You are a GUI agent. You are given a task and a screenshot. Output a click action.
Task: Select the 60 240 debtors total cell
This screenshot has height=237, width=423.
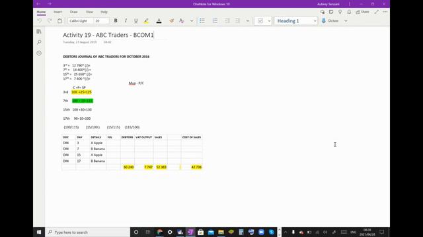coord(128,167)
